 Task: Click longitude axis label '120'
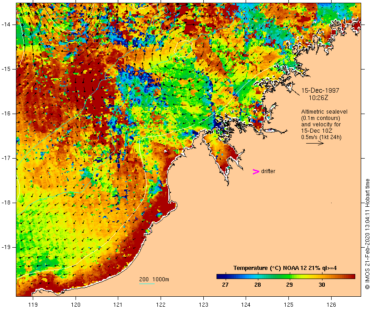point(76,304)
